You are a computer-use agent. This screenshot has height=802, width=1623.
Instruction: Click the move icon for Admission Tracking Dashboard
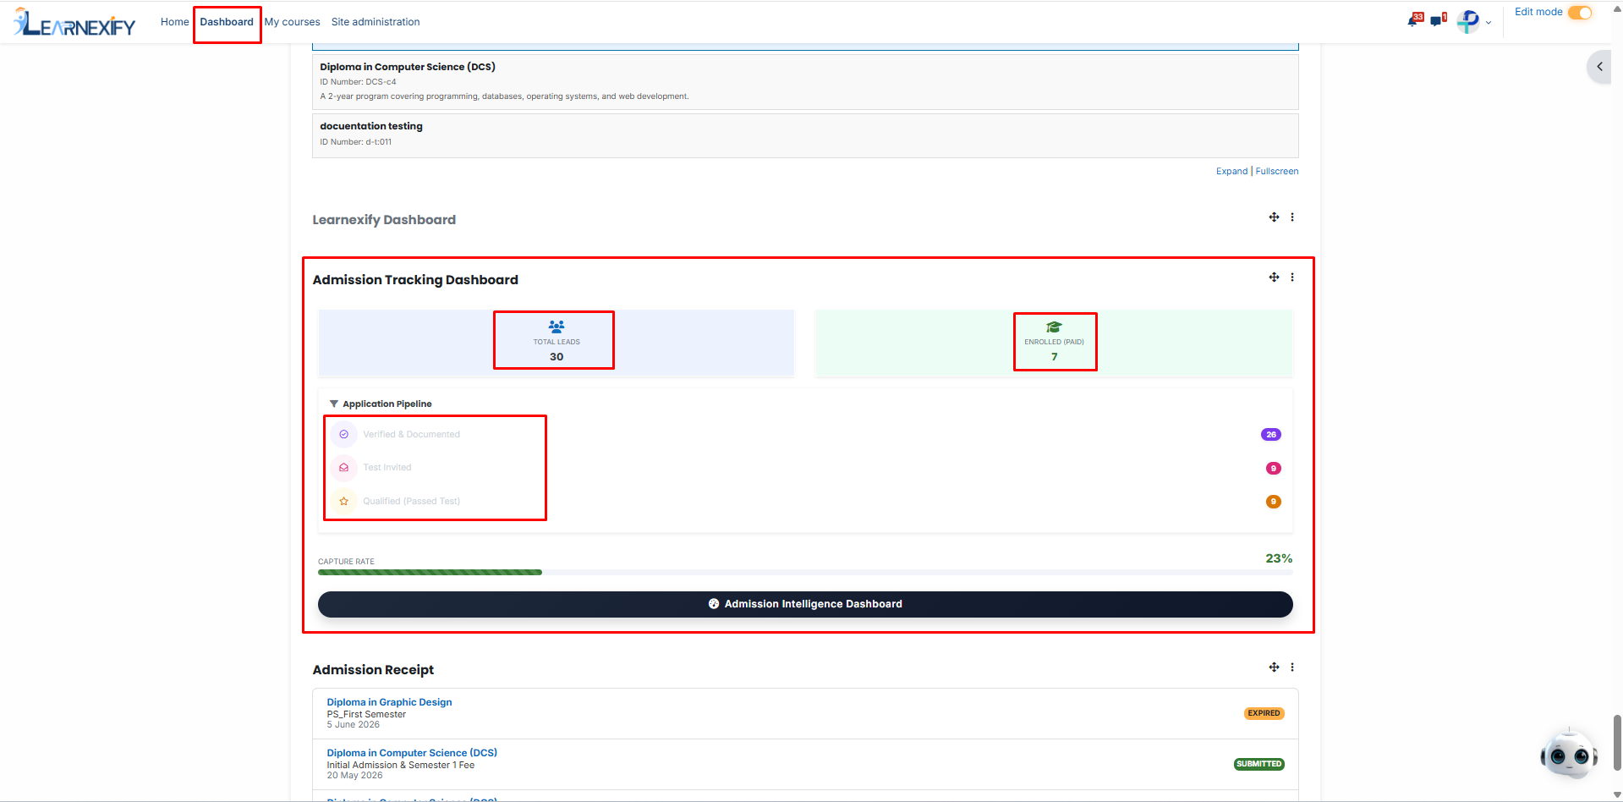tap(1274, 277)
